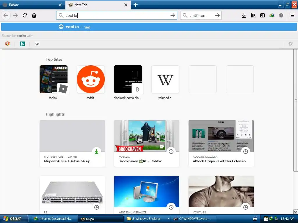Open the uBlock Origin shield icon
Image resolution: width=298 pixels, height=223 pixels.
[281, 15]
